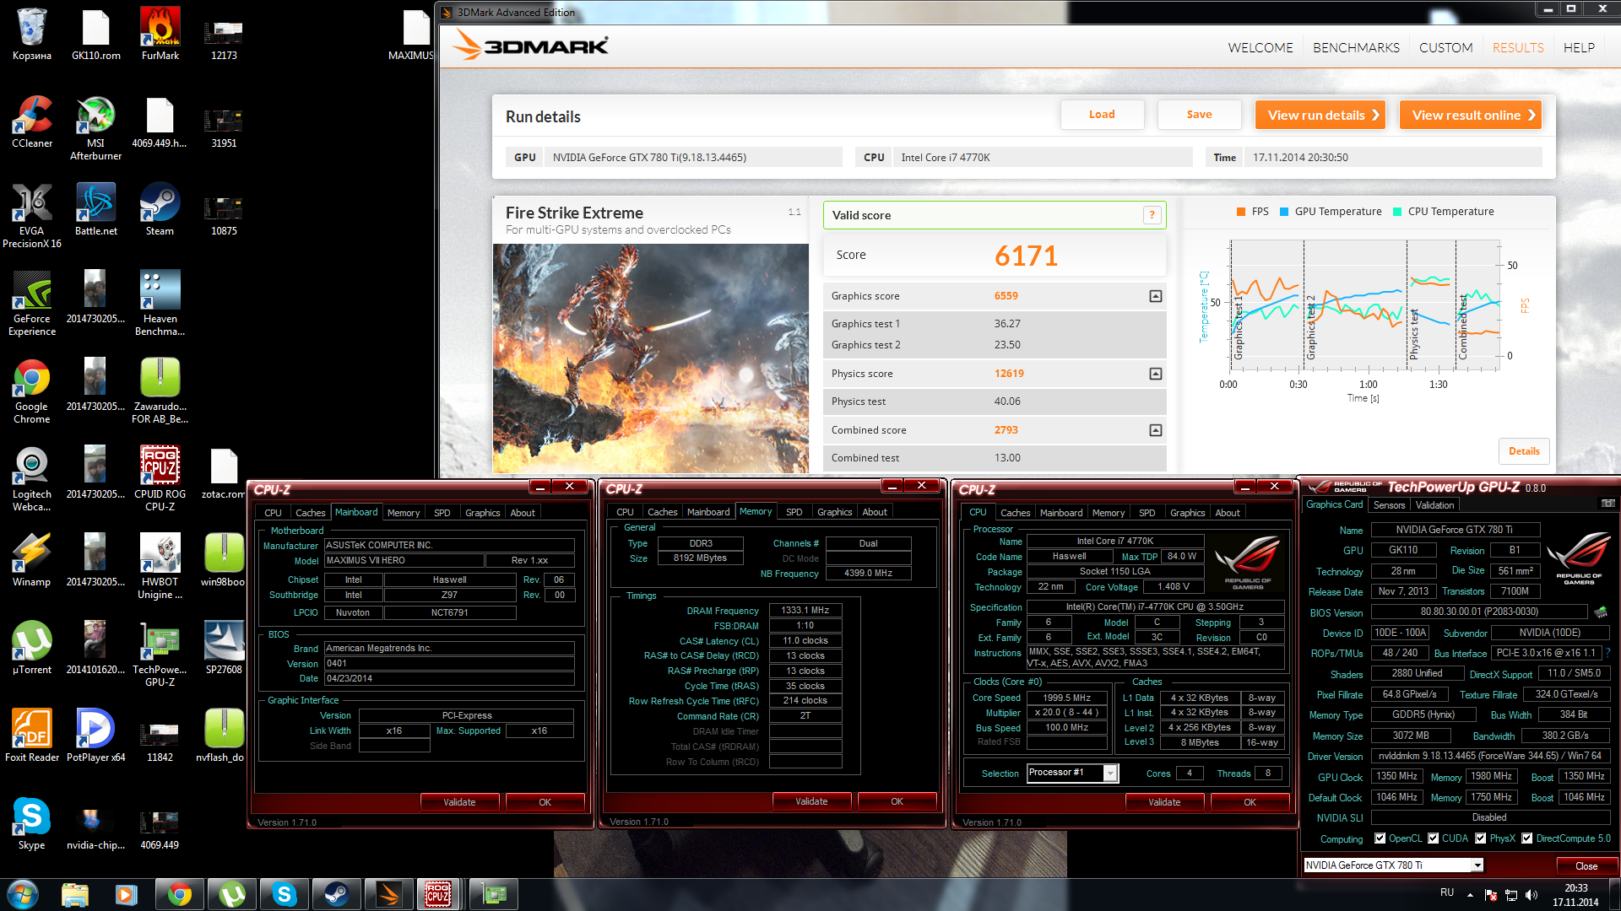
Task: Open Steam desktop shortcut
Action: (x=160, y=210)
